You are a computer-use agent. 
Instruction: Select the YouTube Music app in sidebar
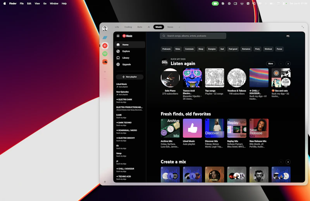point(105,46)
